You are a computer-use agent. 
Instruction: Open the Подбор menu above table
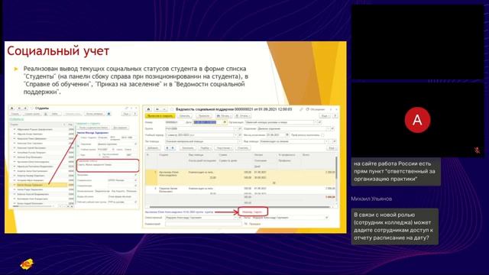pos(206,147)
